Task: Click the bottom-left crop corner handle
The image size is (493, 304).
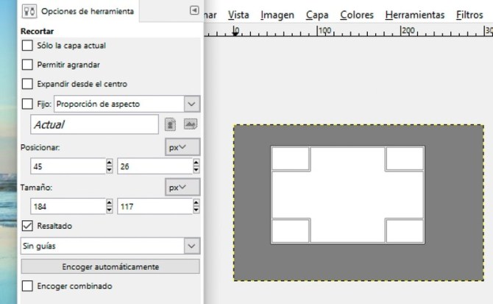Action: (x=290, y=231)
